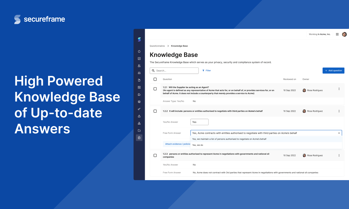Image resolution: width=349 pixels, height=209 pixels.
Task: Open the Yes/No Answer box showing Yes
Action: coord(200,122)
